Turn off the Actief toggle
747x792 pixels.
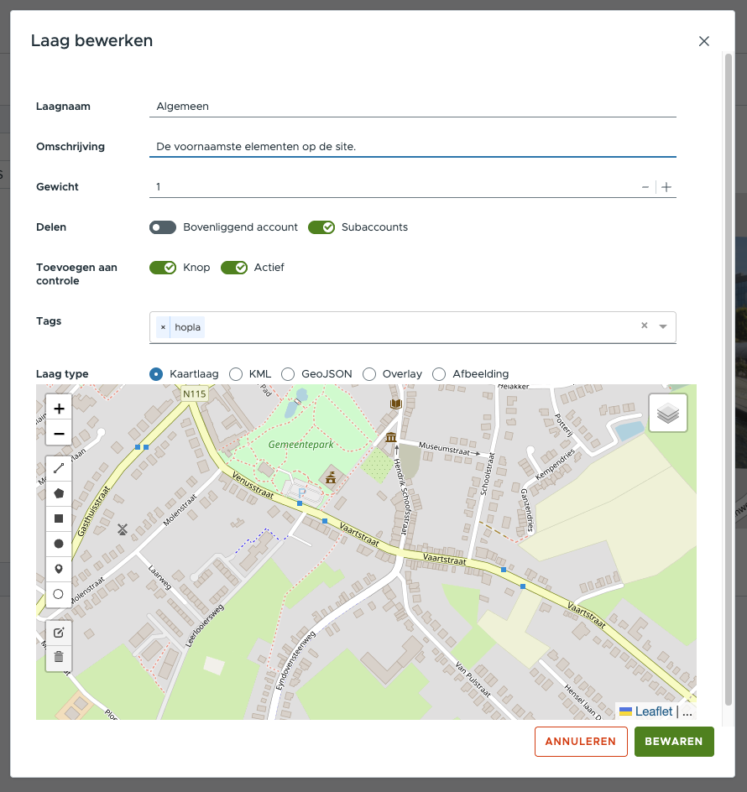point(234,268)
